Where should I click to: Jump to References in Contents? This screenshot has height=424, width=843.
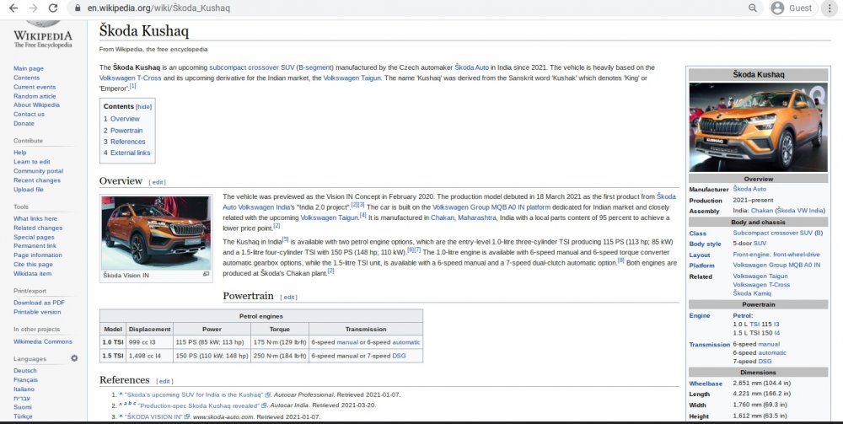(x=128, y=142)
